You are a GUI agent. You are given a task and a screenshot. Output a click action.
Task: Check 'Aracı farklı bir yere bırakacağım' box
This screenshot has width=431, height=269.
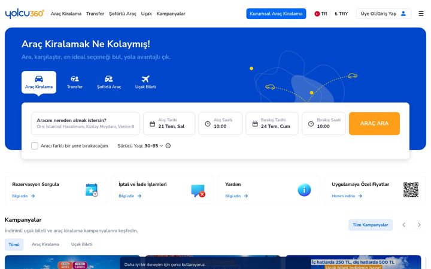35,146
